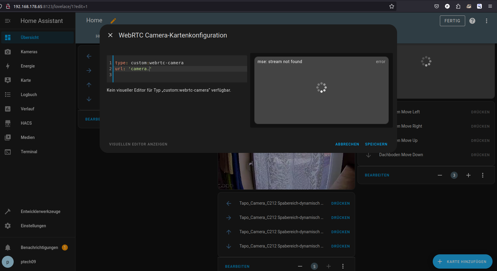Open HACS from the sidebar
The image size is (497, 271).
(26, 123)
